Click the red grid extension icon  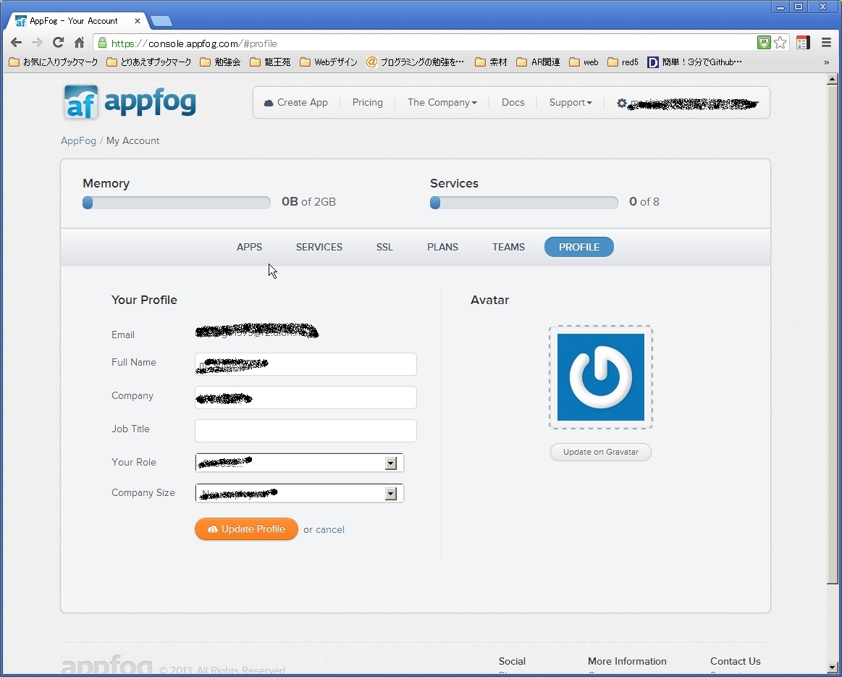click(804, 43)
